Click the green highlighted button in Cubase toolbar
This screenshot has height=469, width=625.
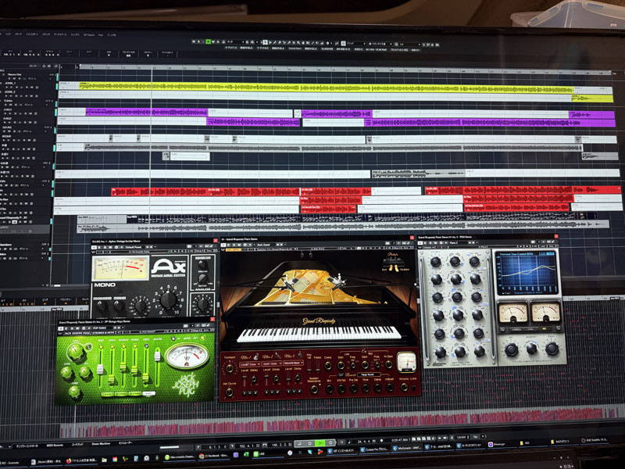tap(208, 41)
